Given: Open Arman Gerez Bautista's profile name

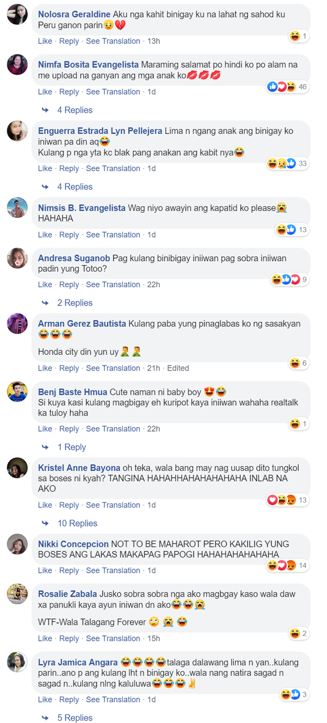Looking at the screenshot, I should pyautogui.click(x=82, y=324).
